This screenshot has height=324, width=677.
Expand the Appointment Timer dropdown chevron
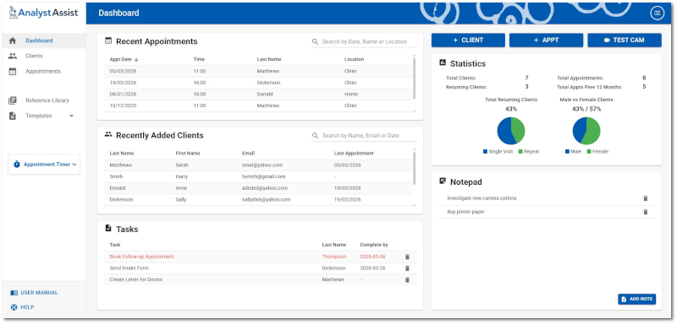[x=74, y=165]
